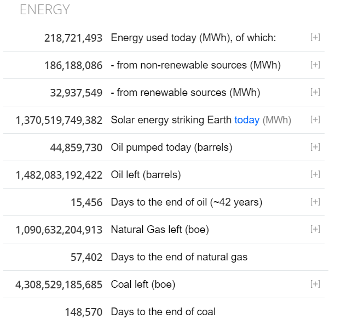
Task: Click the Natural Gas left counter number
Action: coord(59,230)
